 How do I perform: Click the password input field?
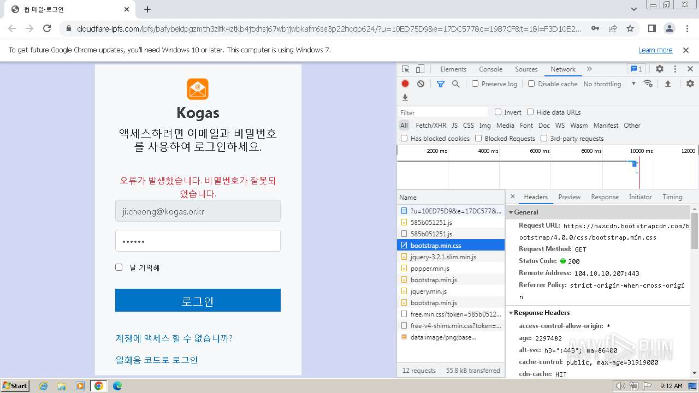(198, 241)
